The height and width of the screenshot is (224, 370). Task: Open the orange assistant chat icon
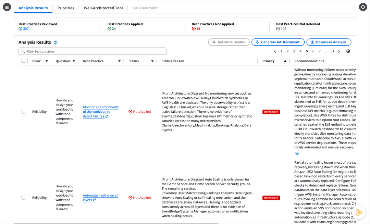coord(359,212)
